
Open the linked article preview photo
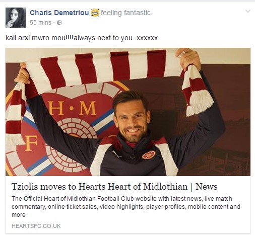pos(128,112)
